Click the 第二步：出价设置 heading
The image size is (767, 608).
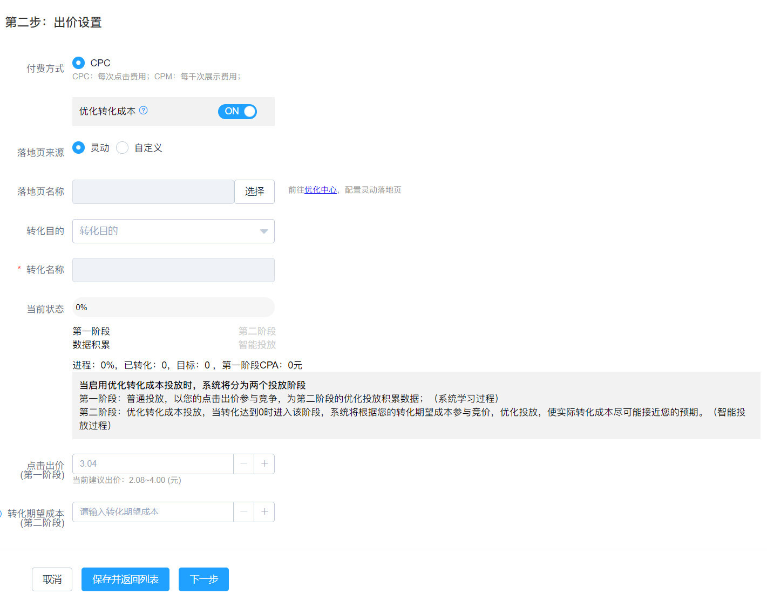point(53,22)
